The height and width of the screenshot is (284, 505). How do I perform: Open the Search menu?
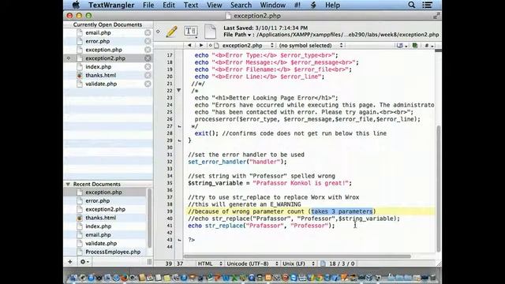(x=241, y=6)
